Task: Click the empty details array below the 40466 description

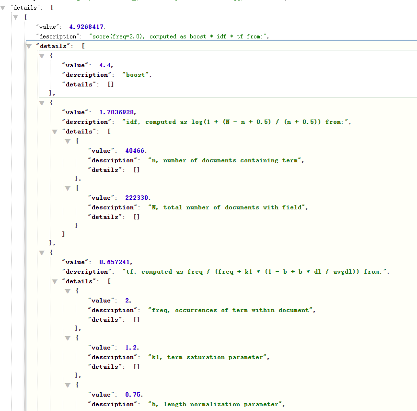Action: point(137,170)
